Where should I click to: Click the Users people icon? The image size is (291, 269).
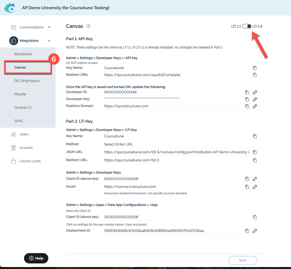[x=14, y=134]
